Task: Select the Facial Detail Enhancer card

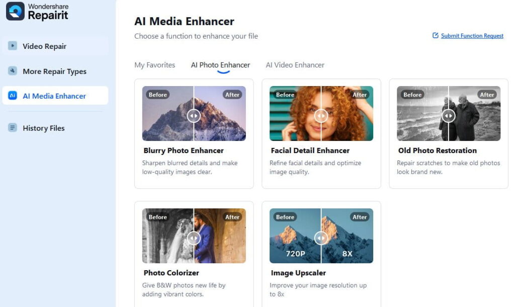Action: [321, 133]
